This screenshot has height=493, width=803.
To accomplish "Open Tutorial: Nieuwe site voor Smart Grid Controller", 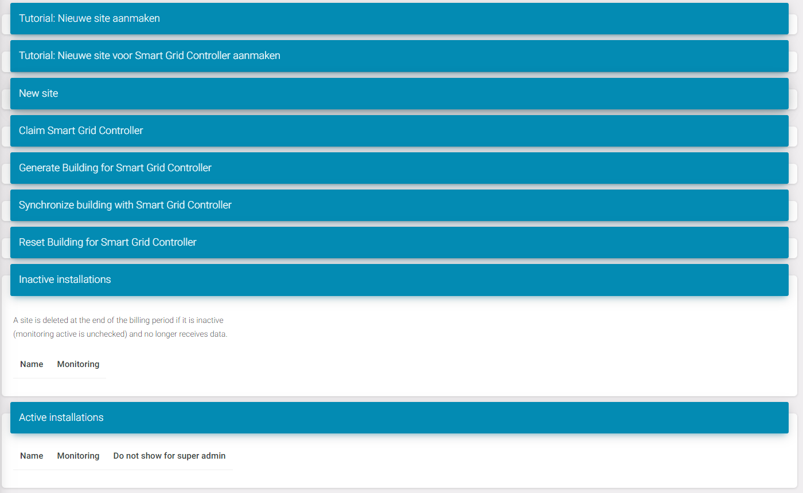I will (149, 56).
